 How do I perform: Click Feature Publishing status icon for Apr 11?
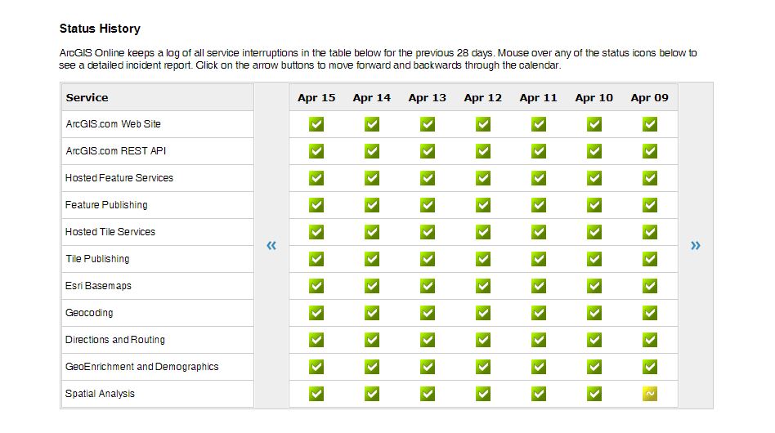pyautogui.click(x=539, y=205)
